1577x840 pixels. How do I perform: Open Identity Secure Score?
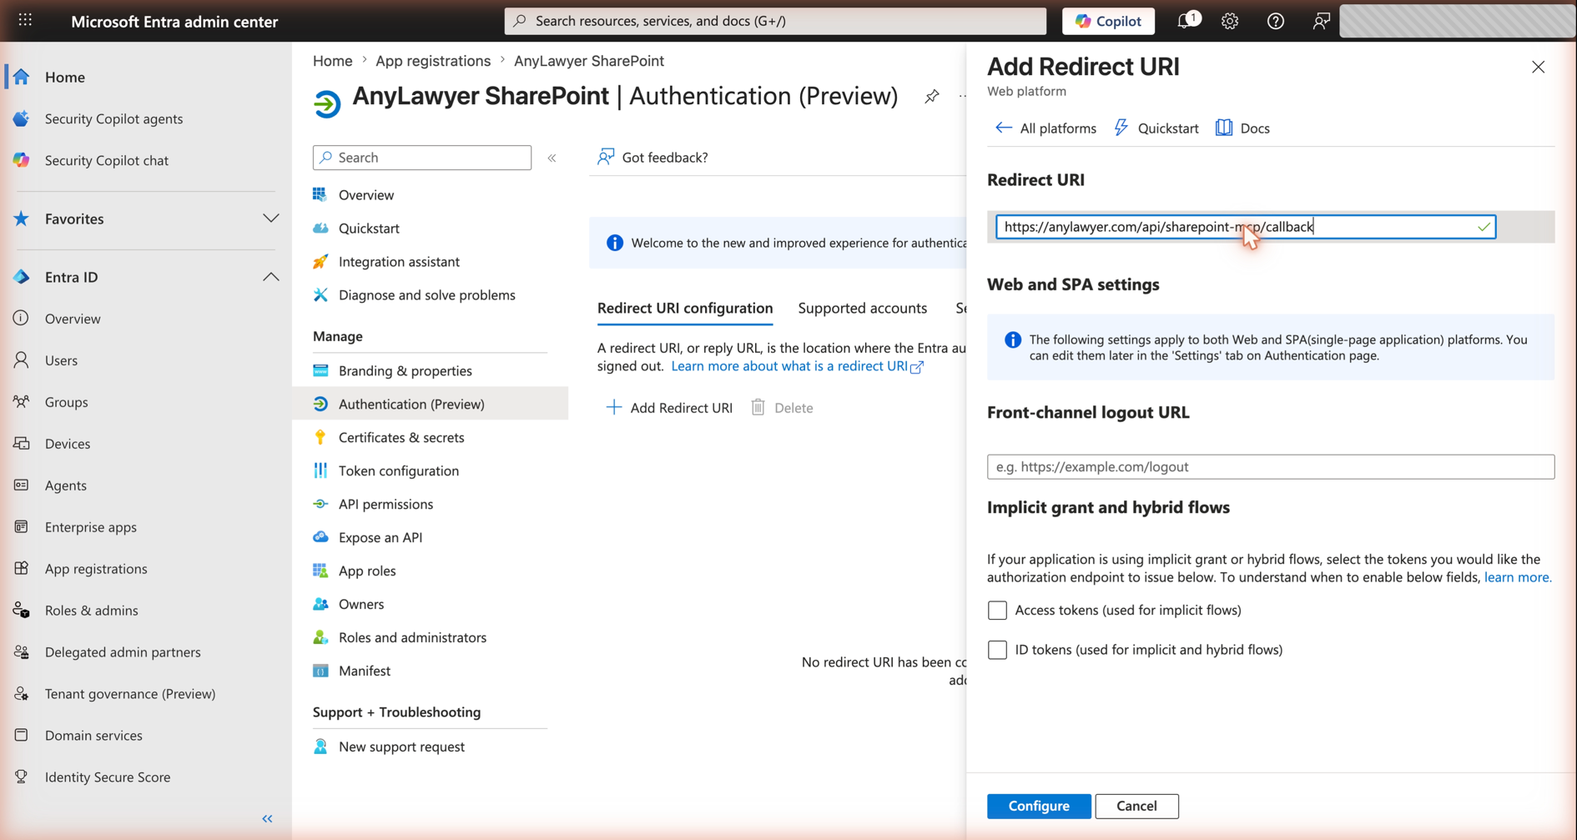[108, 777]
